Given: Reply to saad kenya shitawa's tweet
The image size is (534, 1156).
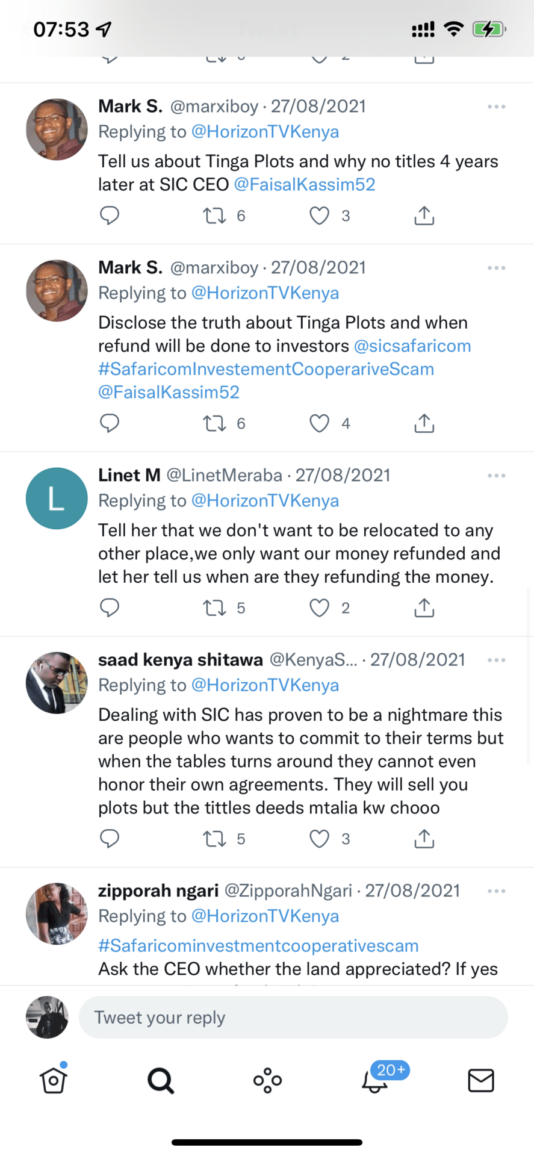Looking at the screenshot, I should (x=110, y=839).
